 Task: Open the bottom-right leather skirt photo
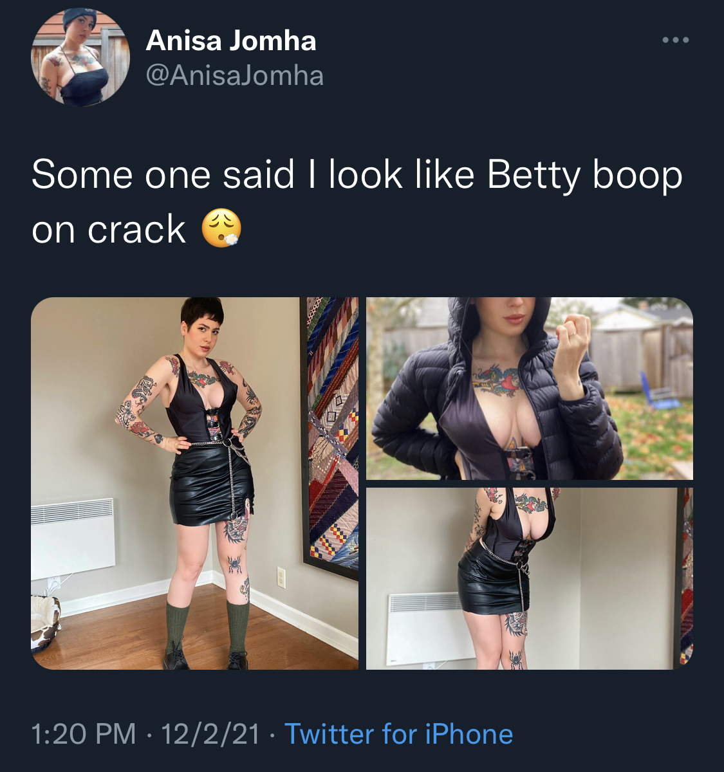click(x=530, y=578)
